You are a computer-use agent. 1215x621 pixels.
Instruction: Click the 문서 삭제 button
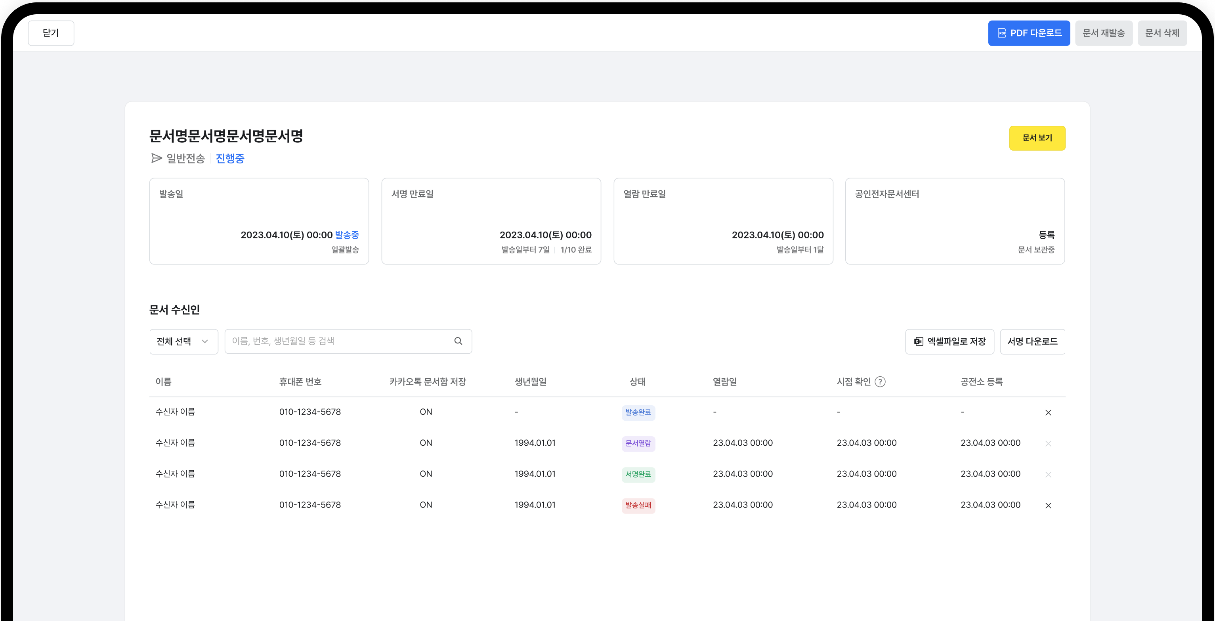(1162, 33)
